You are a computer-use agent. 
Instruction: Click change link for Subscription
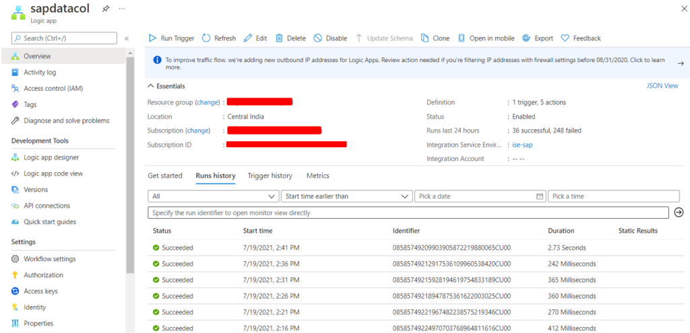coord(199,131)
